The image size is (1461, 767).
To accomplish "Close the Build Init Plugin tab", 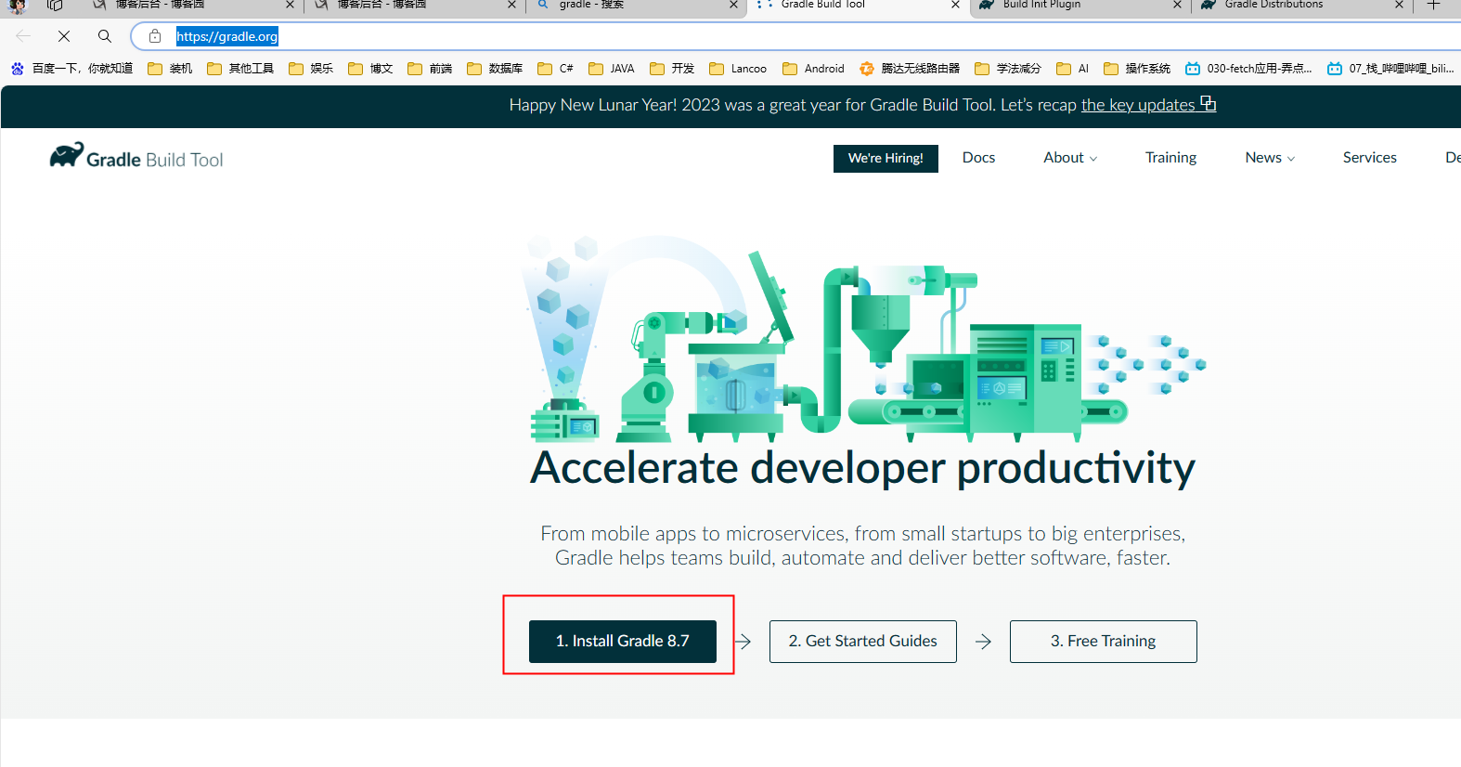I will point(1177,5).
